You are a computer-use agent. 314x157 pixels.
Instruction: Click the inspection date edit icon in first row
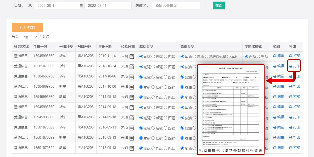132,56
